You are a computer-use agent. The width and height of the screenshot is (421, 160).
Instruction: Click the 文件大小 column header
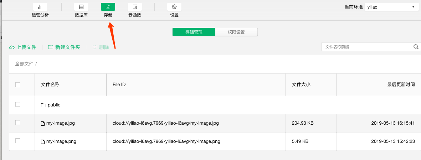coord(301,84)
